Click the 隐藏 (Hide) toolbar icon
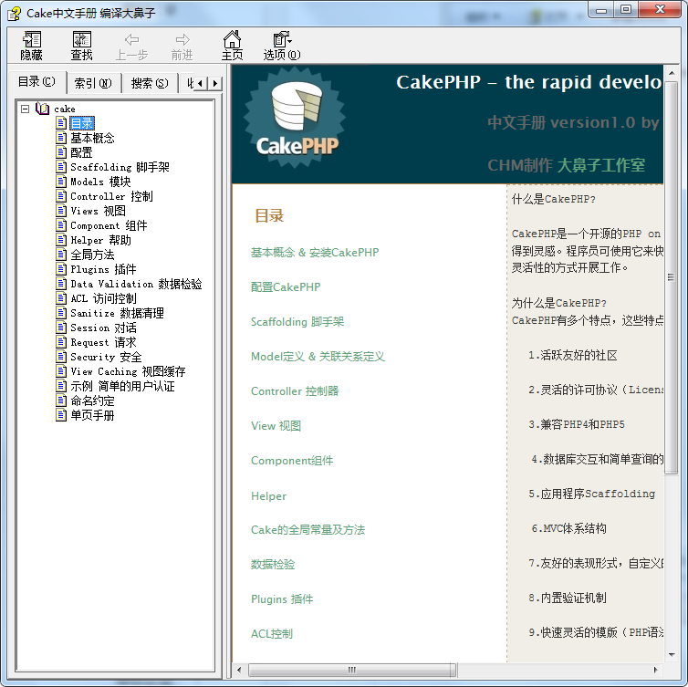The image size is (688, 687). [x=32, y=40]
